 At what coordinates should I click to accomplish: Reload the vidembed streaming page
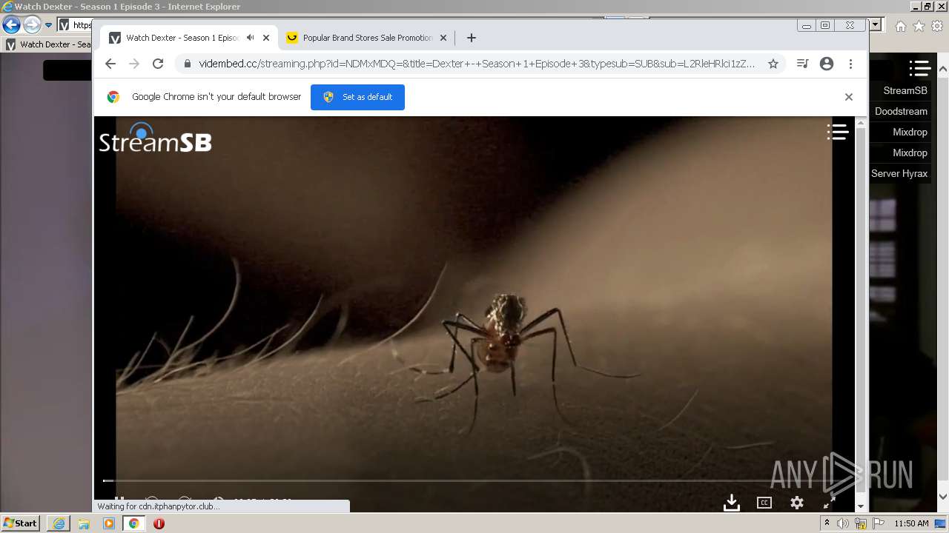[158, 64]
